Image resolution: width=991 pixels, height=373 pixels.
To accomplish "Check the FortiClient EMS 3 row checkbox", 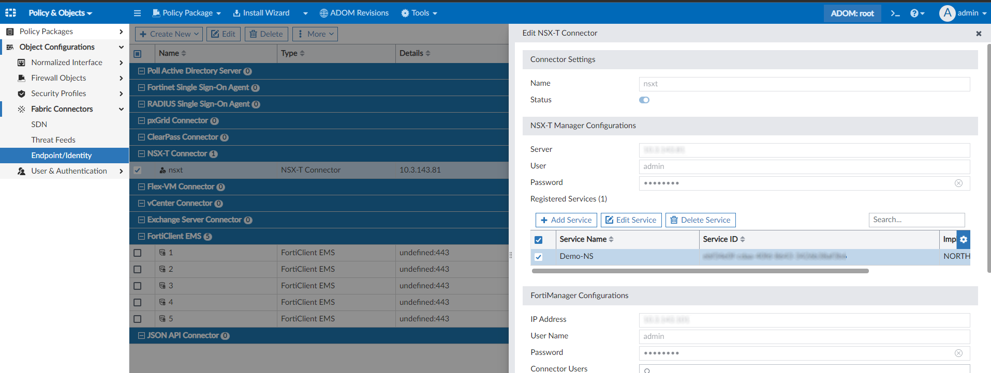I will [138, 286].
